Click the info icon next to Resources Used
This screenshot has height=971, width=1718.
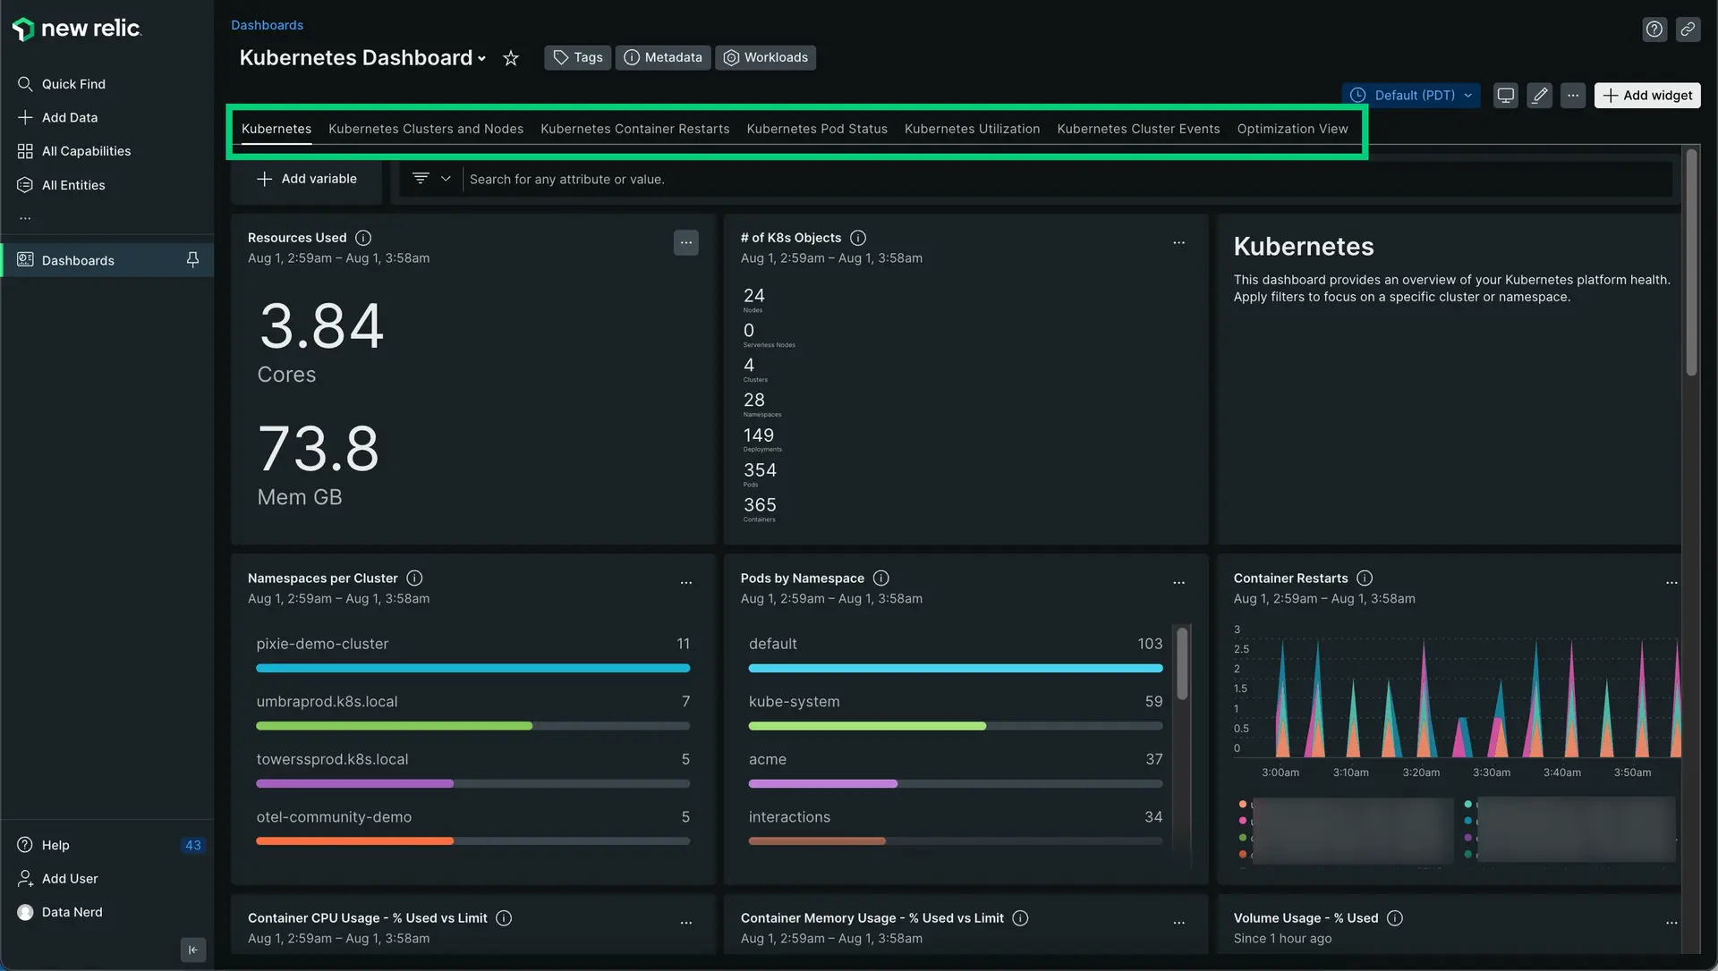click(363, 238)
